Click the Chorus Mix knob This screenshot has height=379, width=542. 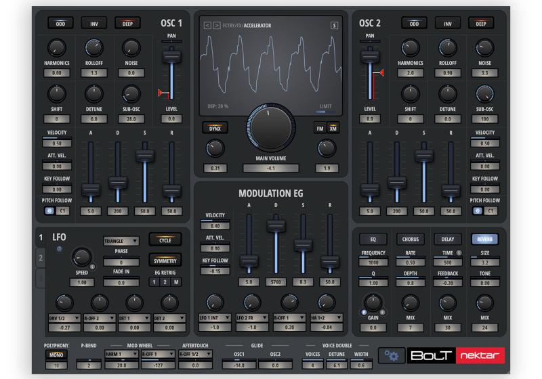(411, 303)
